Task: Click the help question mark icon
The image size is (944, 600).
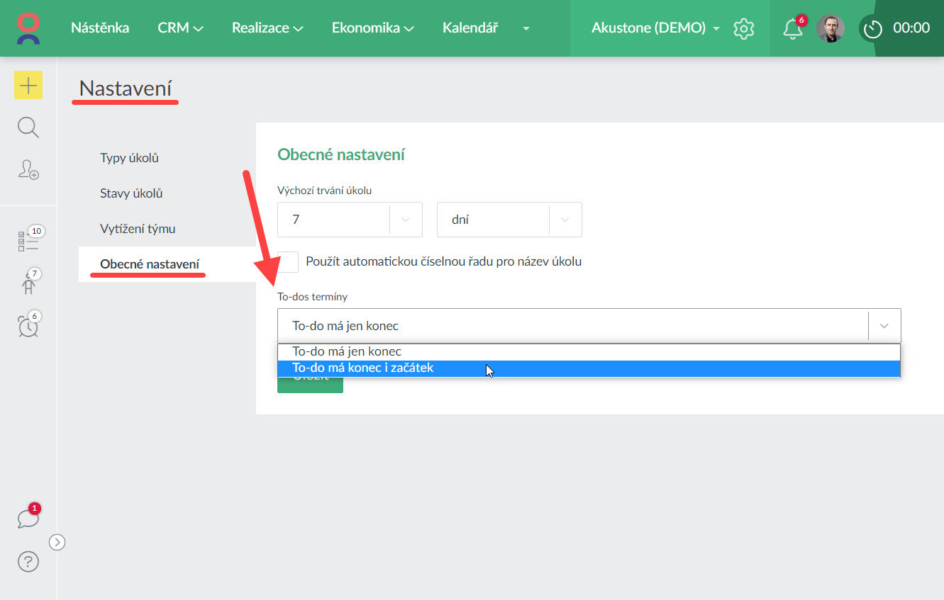Action: coord(28,562)
